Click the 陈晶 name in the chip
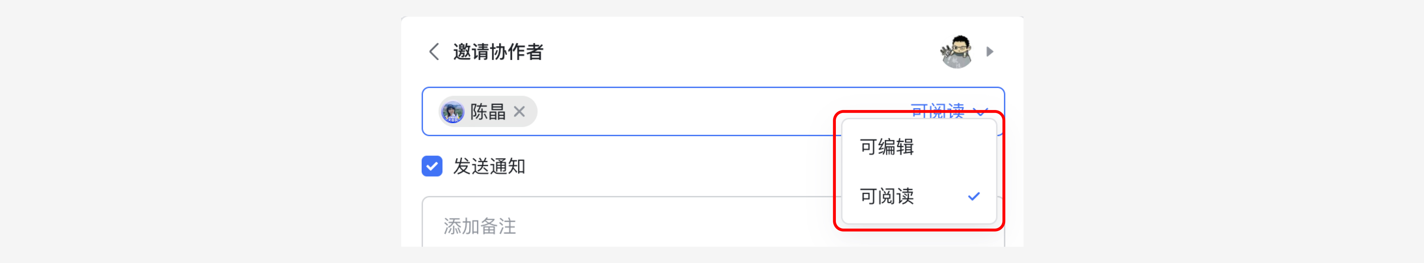The image size is (1424, 263). click(488, 111)
